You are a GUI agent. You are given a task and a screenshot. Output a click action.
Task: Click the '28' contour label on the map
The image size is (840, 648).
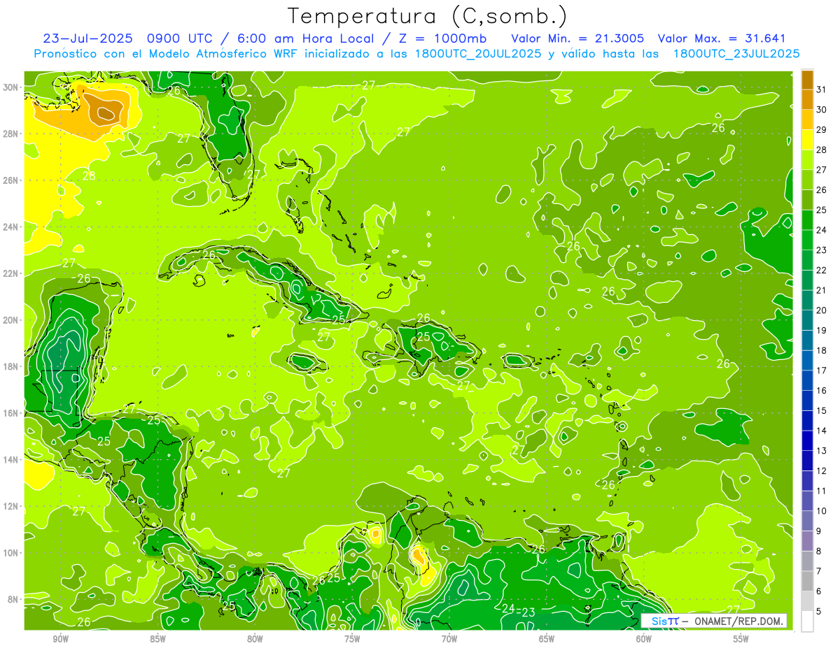pyautogui.click(x=89, y=176)
